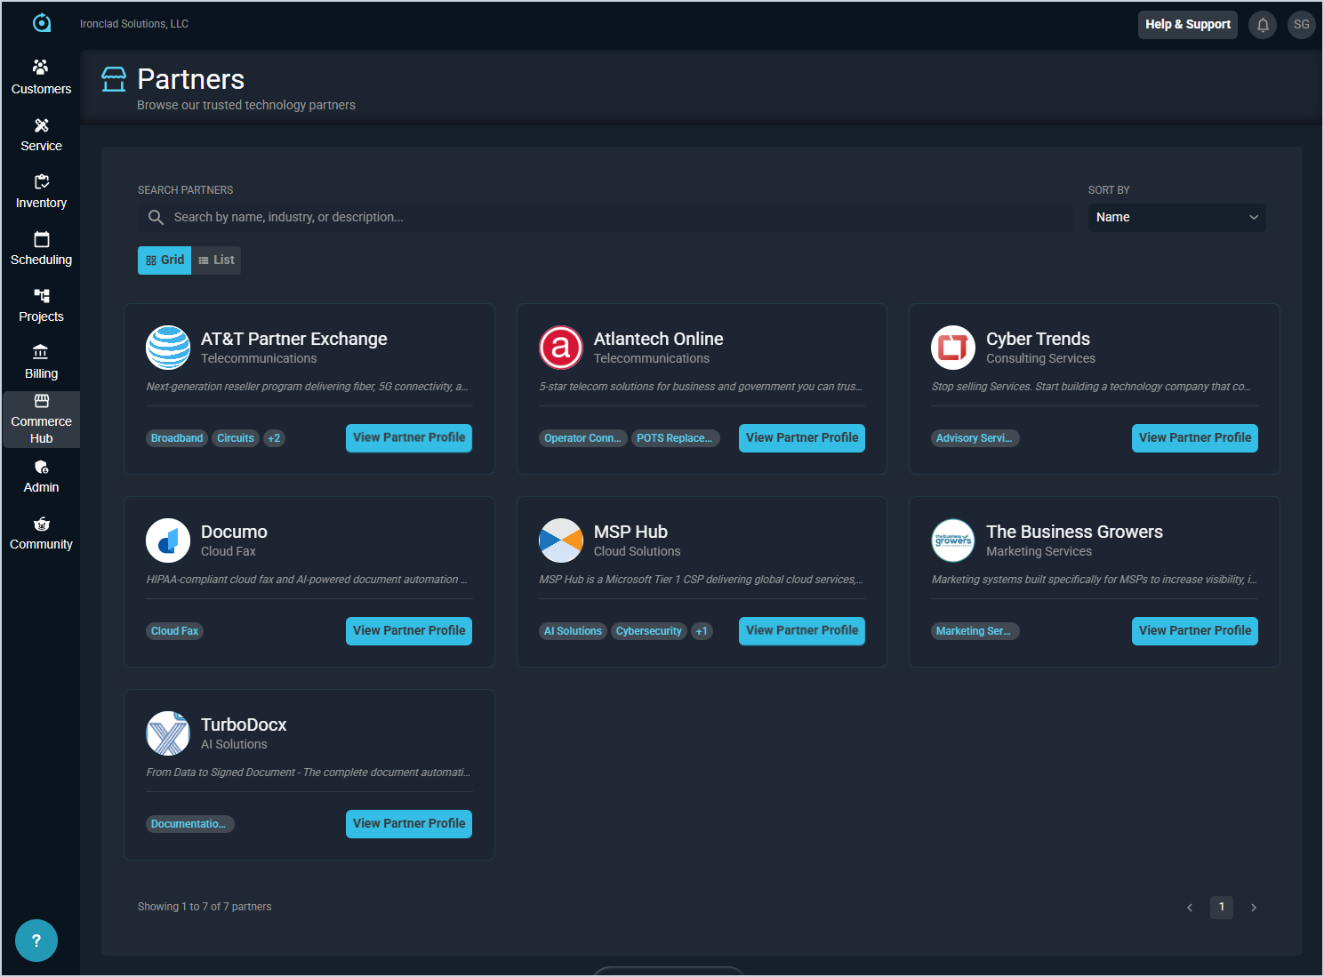Screen dimensions: 1324x977
Task: Click the AI Solutions tag on MSP Hub card
Action: 573,631
